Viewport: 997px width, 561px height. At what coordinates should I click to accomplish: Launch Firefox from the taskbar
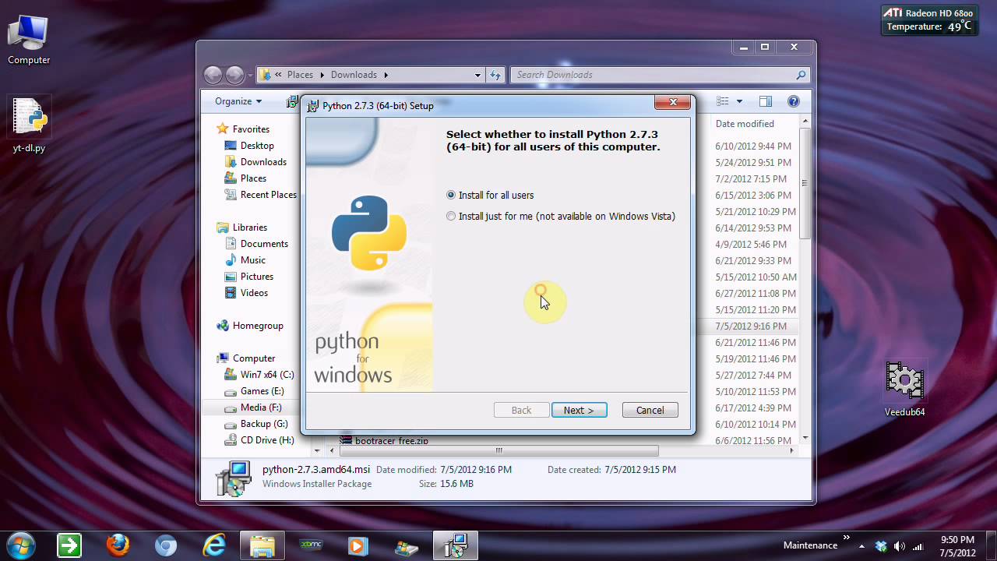pos(118,545)
